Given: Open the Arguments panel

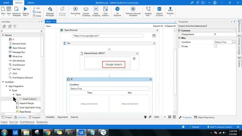Looking at the screenshot, I should point(62,117).
